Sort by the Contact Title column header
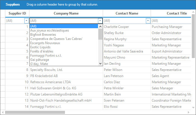The width and height of the screenshot is (196, 115). pos(171,13)
